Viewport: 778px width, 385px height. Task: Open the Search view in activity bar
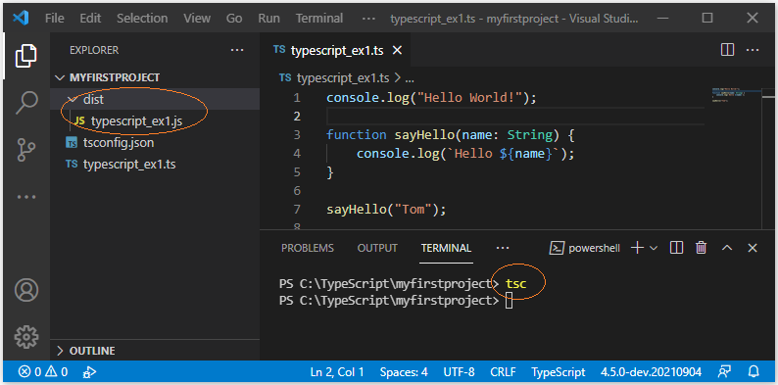26,103
